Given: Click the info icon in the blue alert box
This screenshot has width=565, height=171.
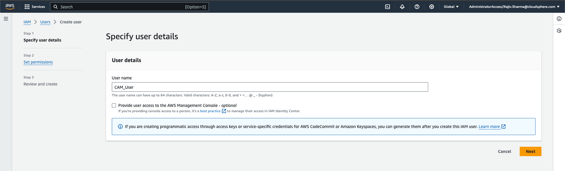Looking at the screenshot, I should 120,127.
